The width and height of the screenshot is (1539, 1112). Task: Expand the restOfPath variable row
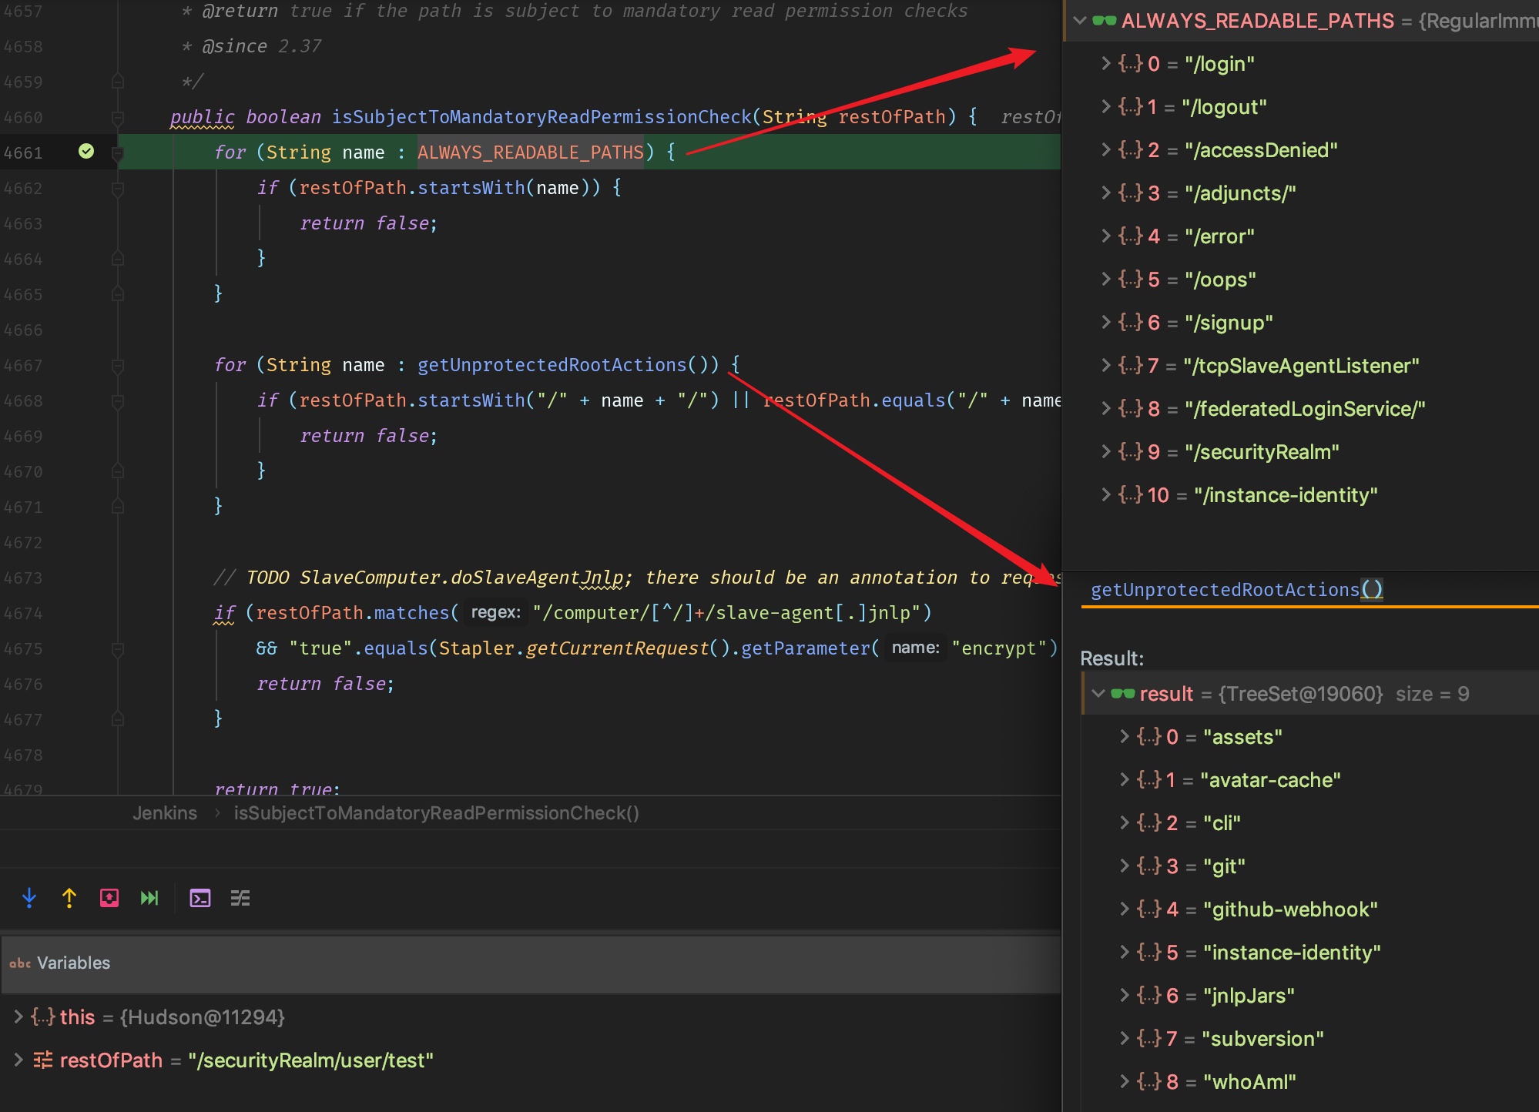point(18,1060)
